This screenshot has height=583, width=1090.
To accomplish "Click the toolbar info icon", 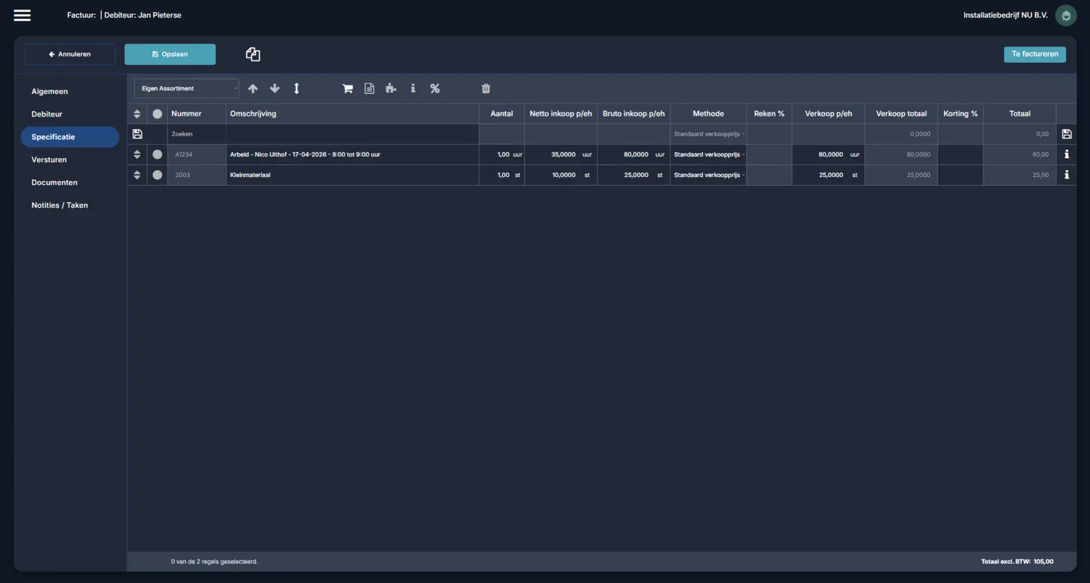I will [413, 89].
